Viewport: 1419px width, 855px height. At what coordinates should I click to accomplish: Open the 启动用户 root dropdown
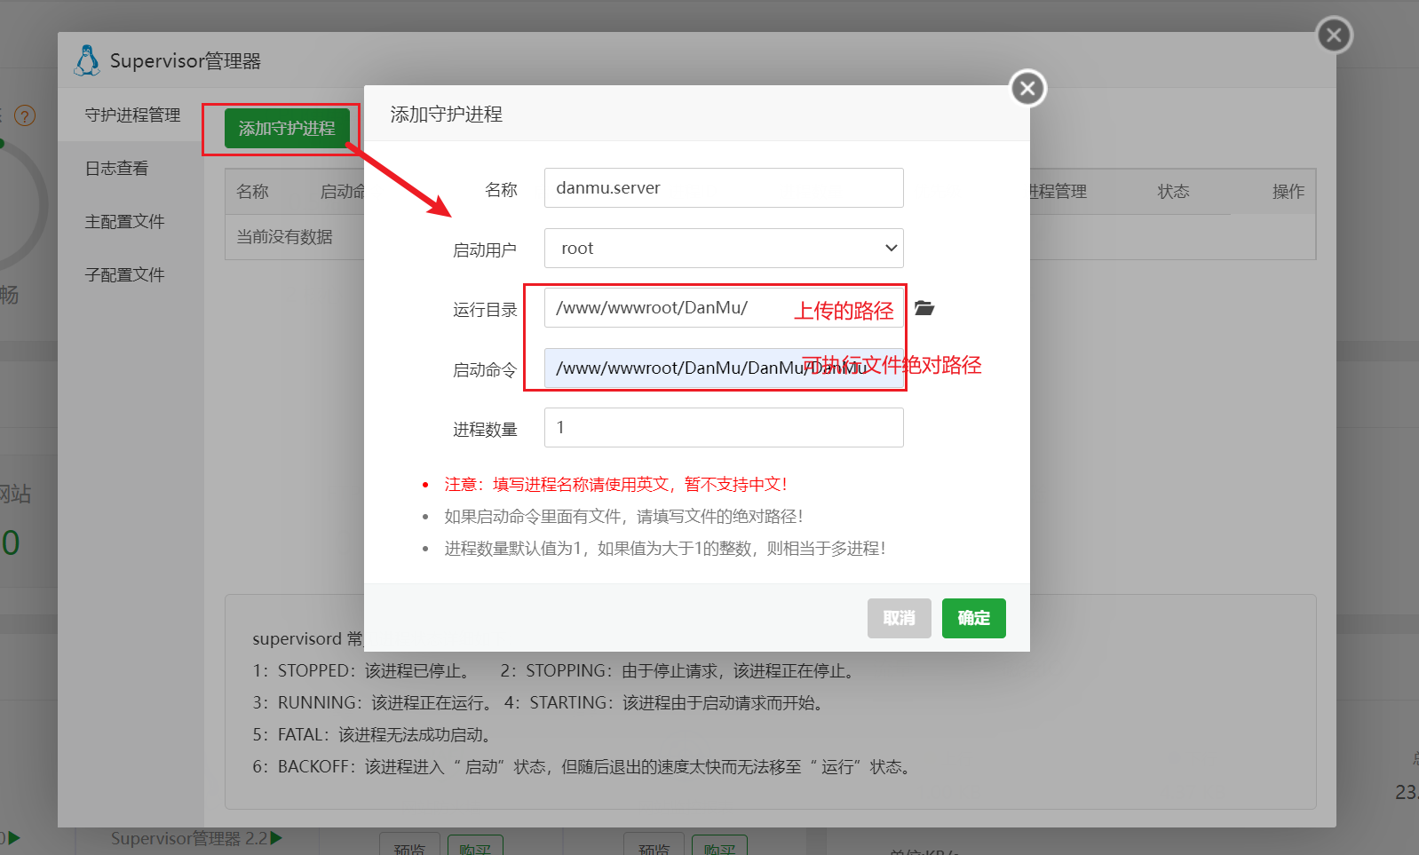[x=724, y=248]
